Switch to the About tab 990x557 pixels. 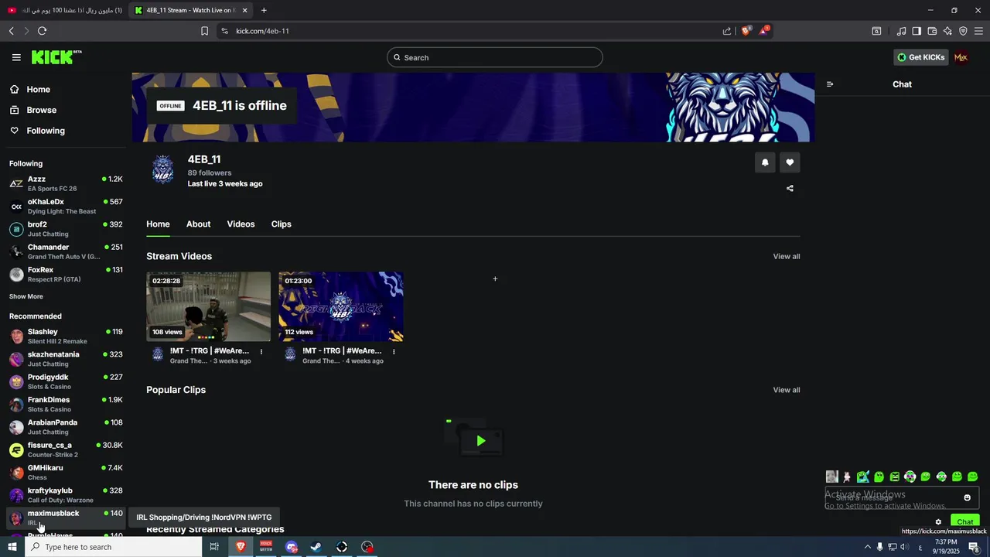(x=198, y=224)
